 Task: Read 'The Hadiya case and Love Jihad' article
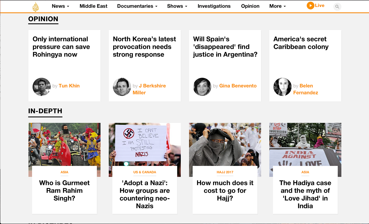(x=305, y=194)
